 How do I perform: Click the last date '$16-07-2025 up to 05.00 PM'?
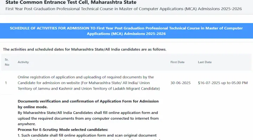tap(223, 83)
